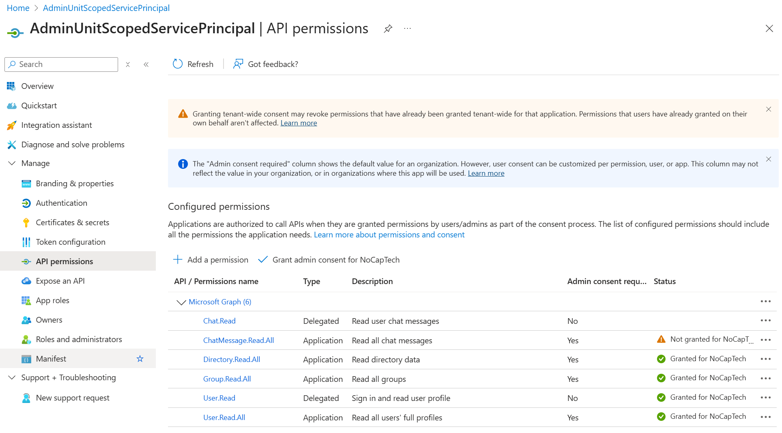Open Learn more in warning banner
The width and height of the screenshot is (782, 433).
pyautogui.click(x=299, y=123)
